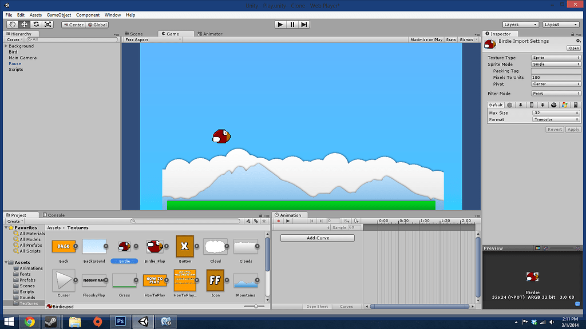Select the Hand tool in the toolbar
Image resolution: width=586 pixels, height=329 pixels.
tap(11, 24)
